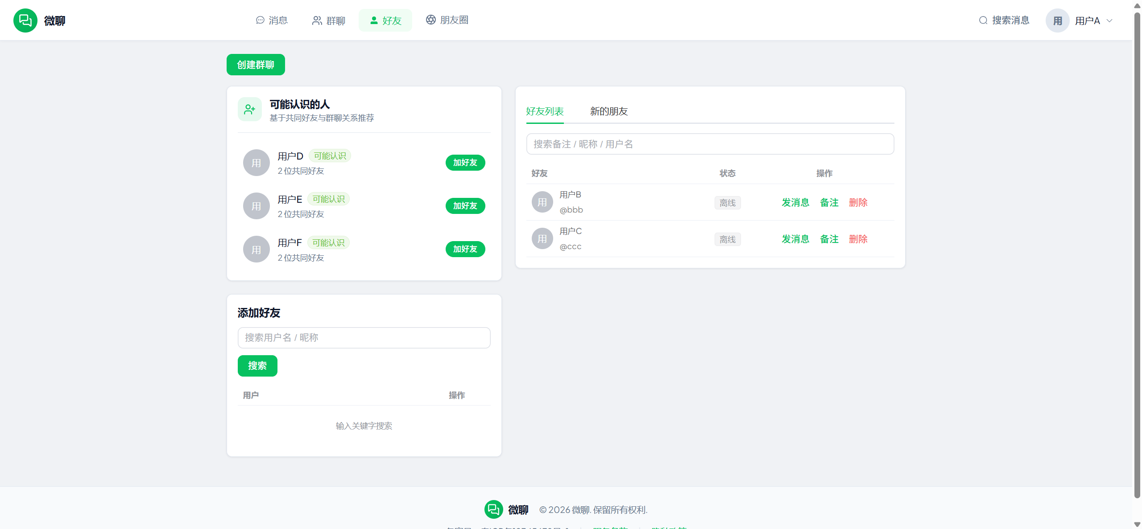Click 加好友 next to 用户E
This screenshot has width=1142, height=529.
[465, 206]
